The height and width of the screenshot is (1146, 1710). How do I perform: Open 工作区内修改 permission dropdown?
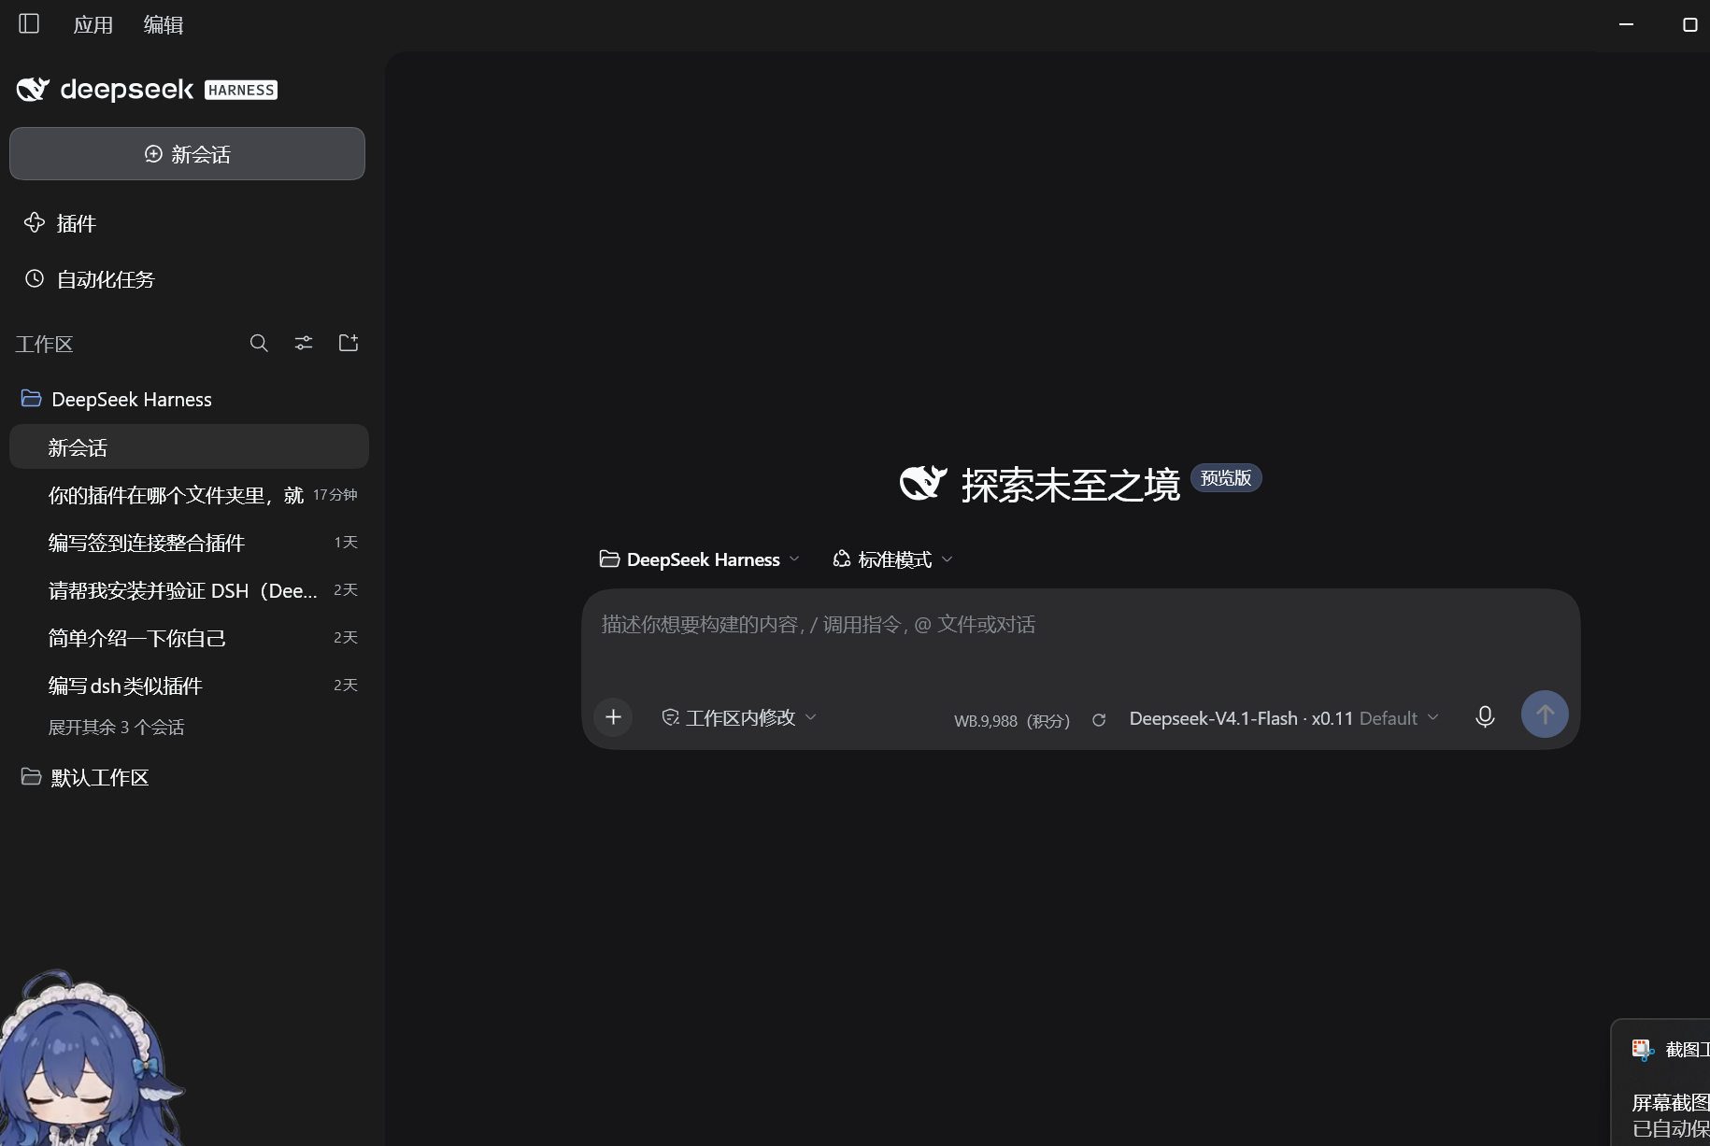click(739, 717)
